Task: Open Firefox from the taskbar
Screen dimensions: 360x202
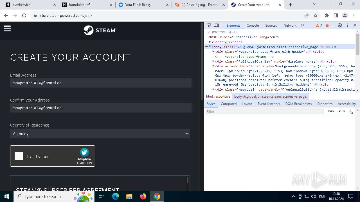Action: pyautogui.click(x=143, y=196)
